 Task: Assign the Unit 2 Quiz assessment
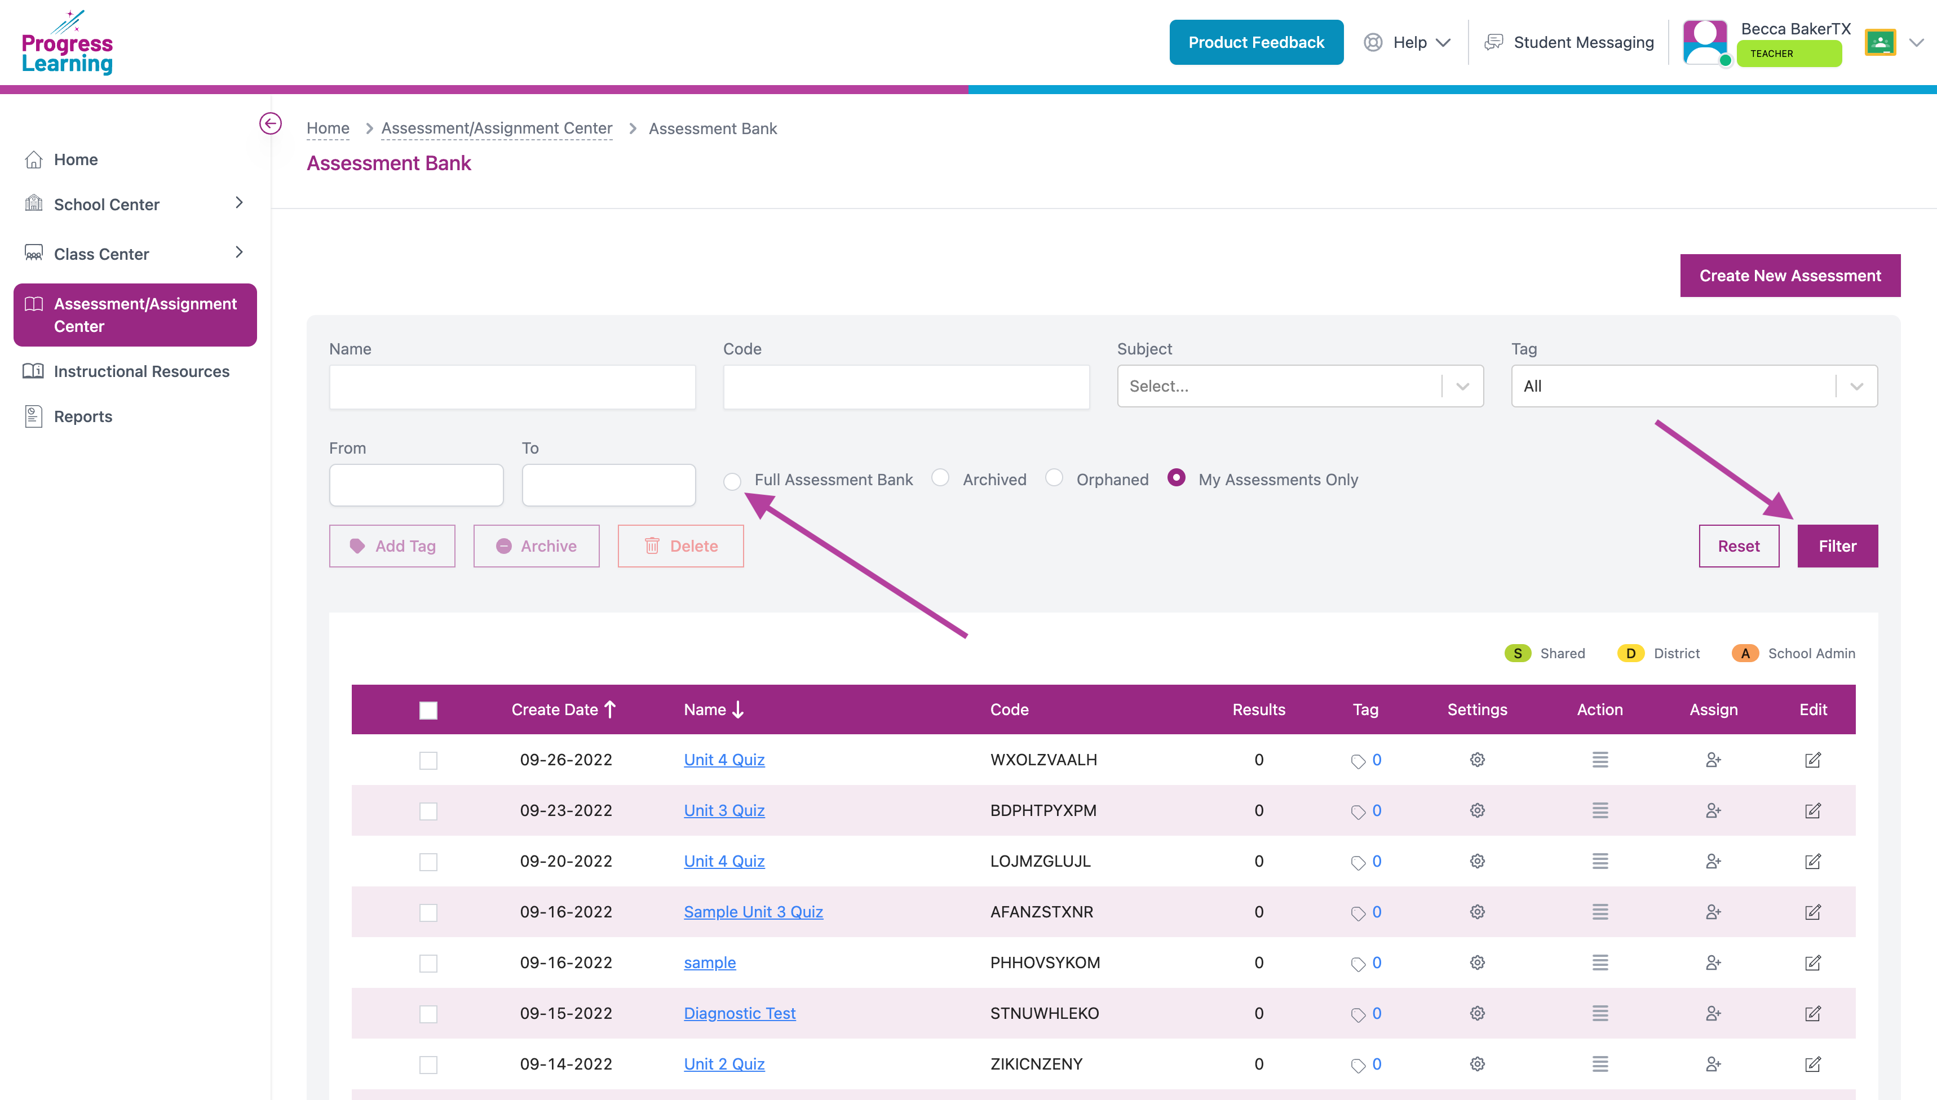(x=1713, y=1063)
